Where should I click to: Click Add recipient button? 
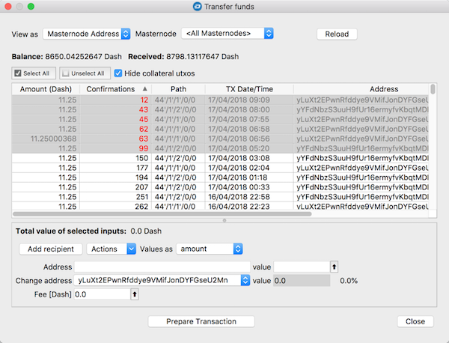51,249
